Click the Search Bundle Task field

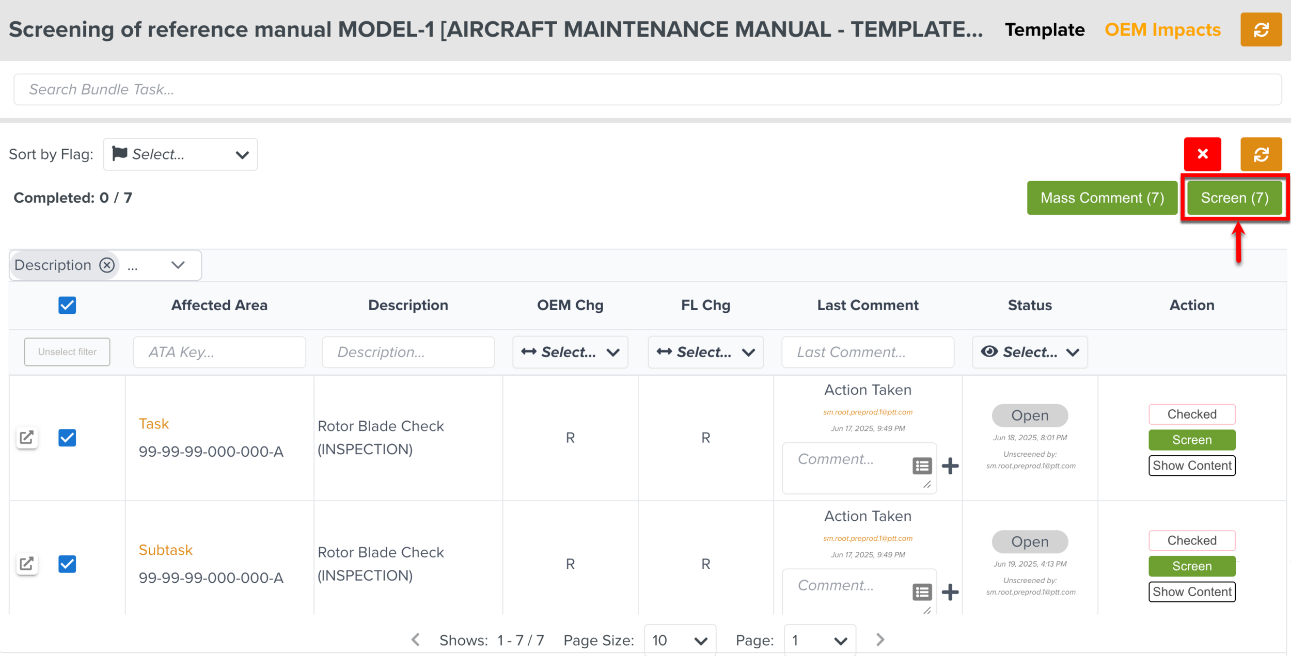(647, 89)
